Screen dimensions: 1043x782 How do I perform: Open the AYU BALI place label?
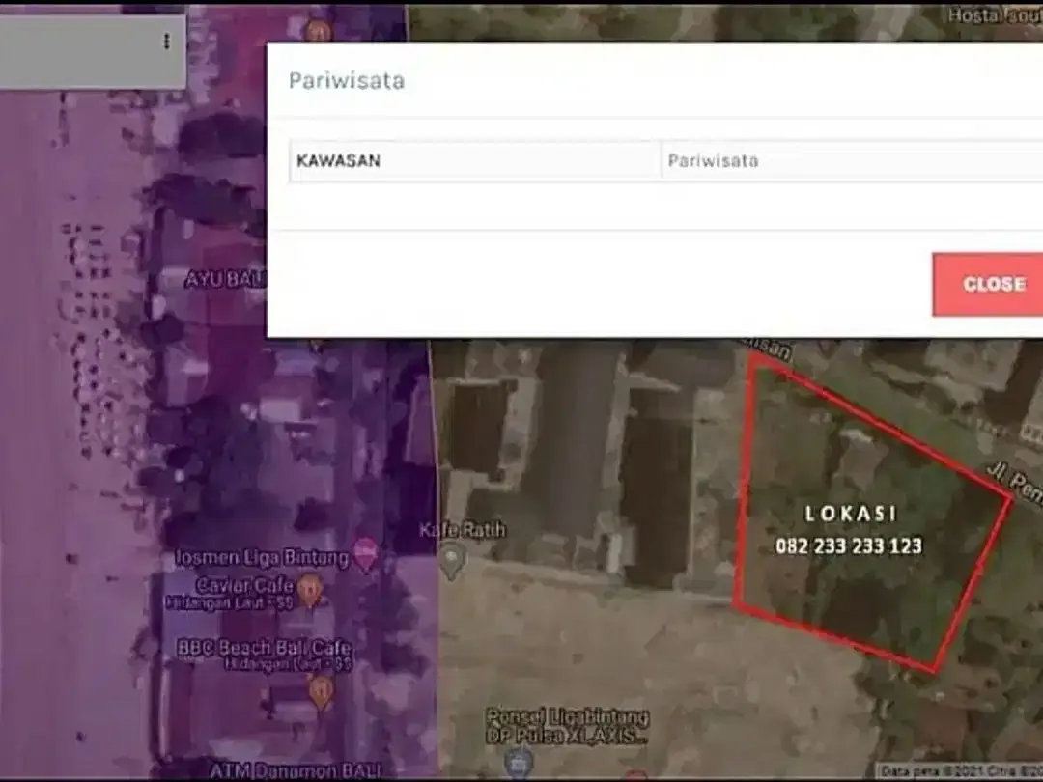(x=225, y=279)
